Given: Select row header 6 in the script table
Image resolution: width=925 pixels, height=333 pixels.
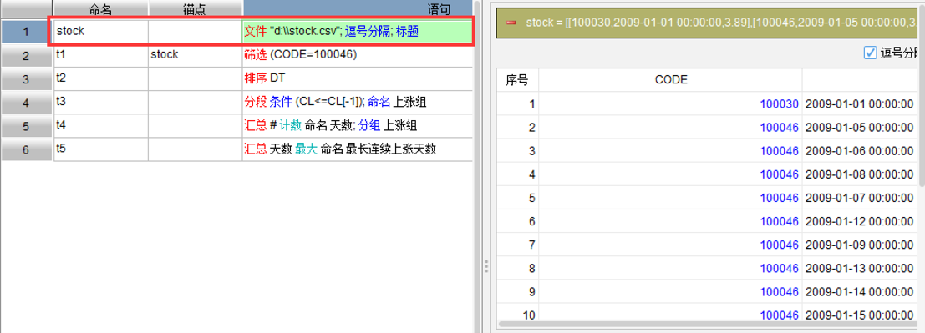Looking at the screenshot, I should (26, 149).
